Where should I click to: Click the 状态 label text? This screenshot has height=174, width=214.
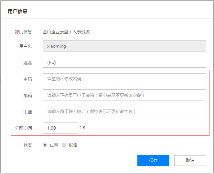pyautogui.click(x=27, y=145)
